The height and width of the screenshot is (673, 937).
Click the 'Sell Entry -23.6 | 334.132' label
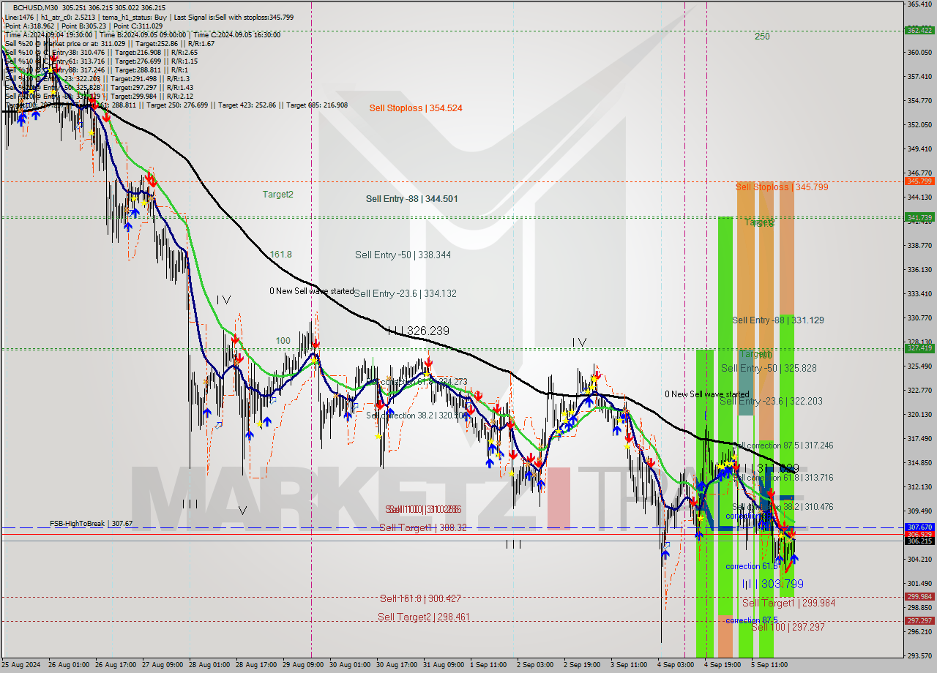point(405,294)
